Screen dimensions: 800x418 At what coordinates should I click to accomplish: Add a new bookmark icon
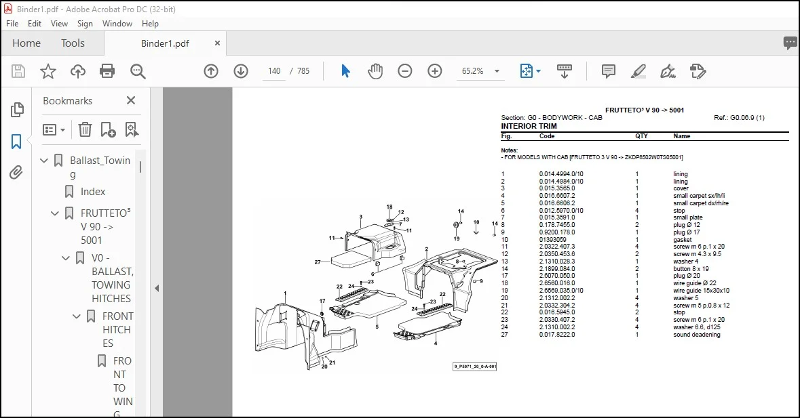point(108,130)
